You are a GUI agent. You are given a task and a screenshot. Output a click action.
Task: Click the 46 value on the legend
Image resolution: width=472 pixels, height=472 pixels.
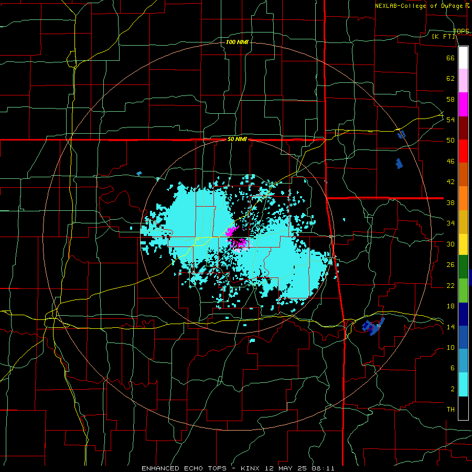coord(450,162)
